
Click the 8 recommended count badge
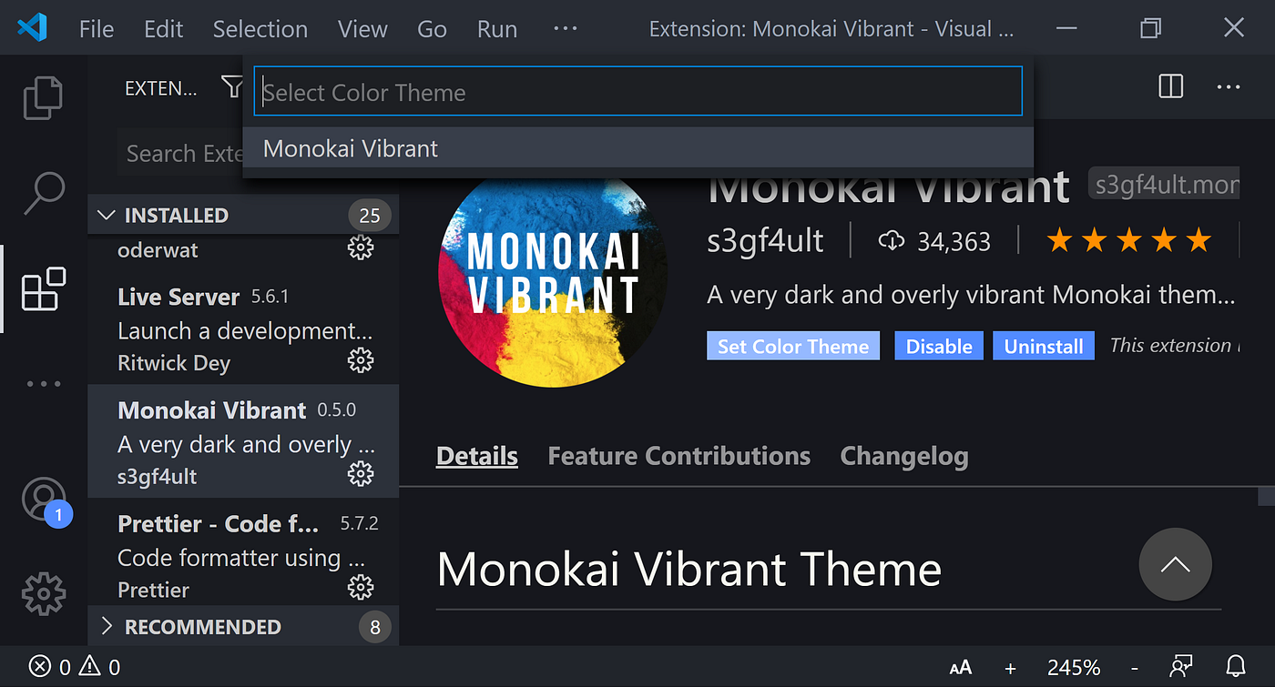pyautogui.click(x=374, y=627)
